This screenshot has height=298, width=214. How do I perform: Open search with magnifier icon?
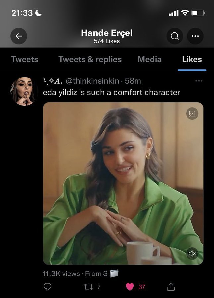coord(175,36)
